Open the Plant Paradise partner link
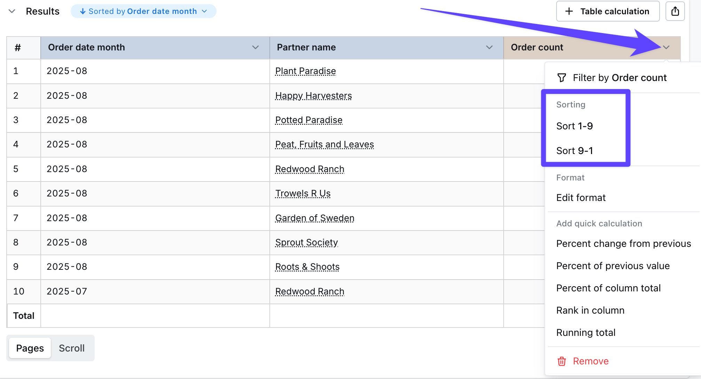 point(305,71)
